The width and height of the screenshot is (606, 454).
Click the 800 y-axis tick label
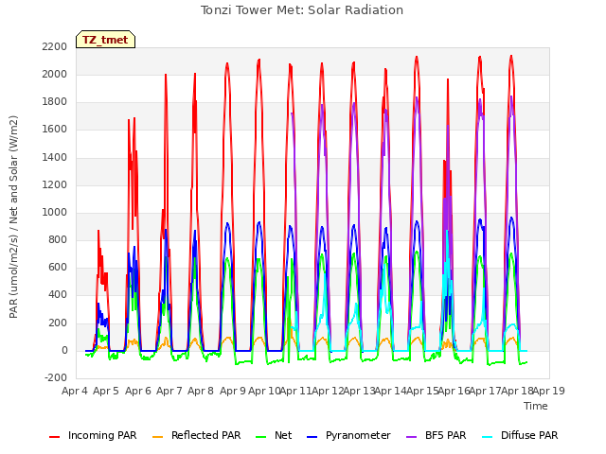(58, 239)
